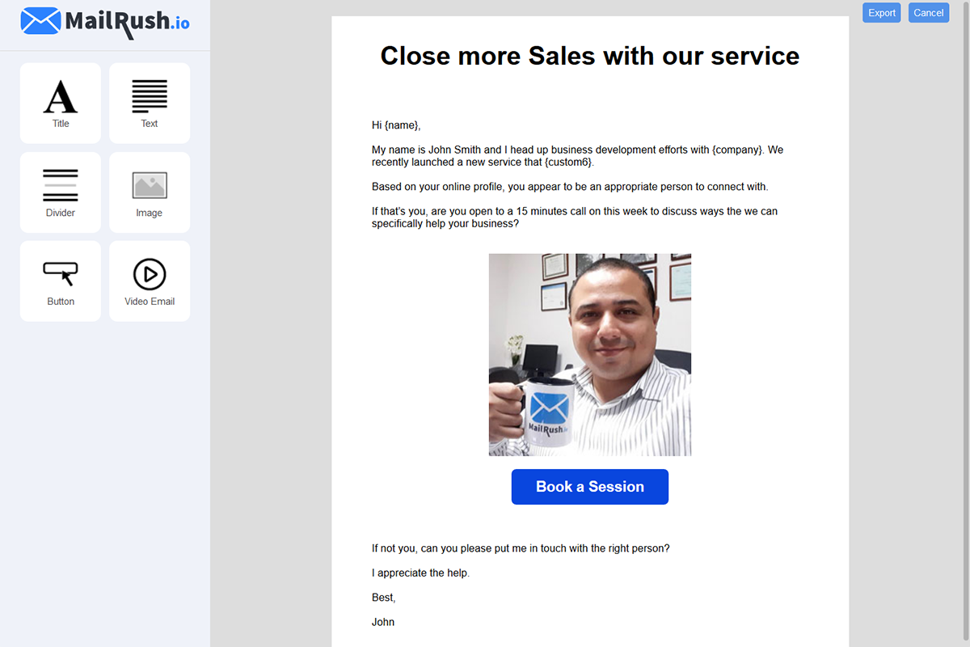
Task: Select the photo of man holding mug
Action: pos(590,355)
